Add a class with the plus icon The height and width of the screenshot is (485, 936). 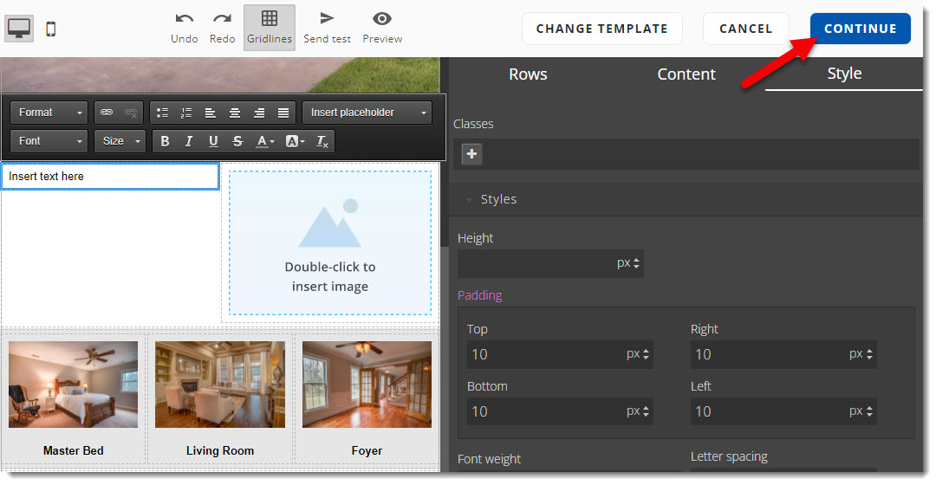tap(471, 154)
